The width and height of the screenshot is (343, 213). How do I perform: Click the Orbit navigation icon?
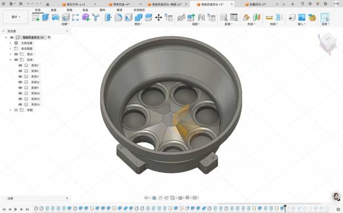point(146,198)
